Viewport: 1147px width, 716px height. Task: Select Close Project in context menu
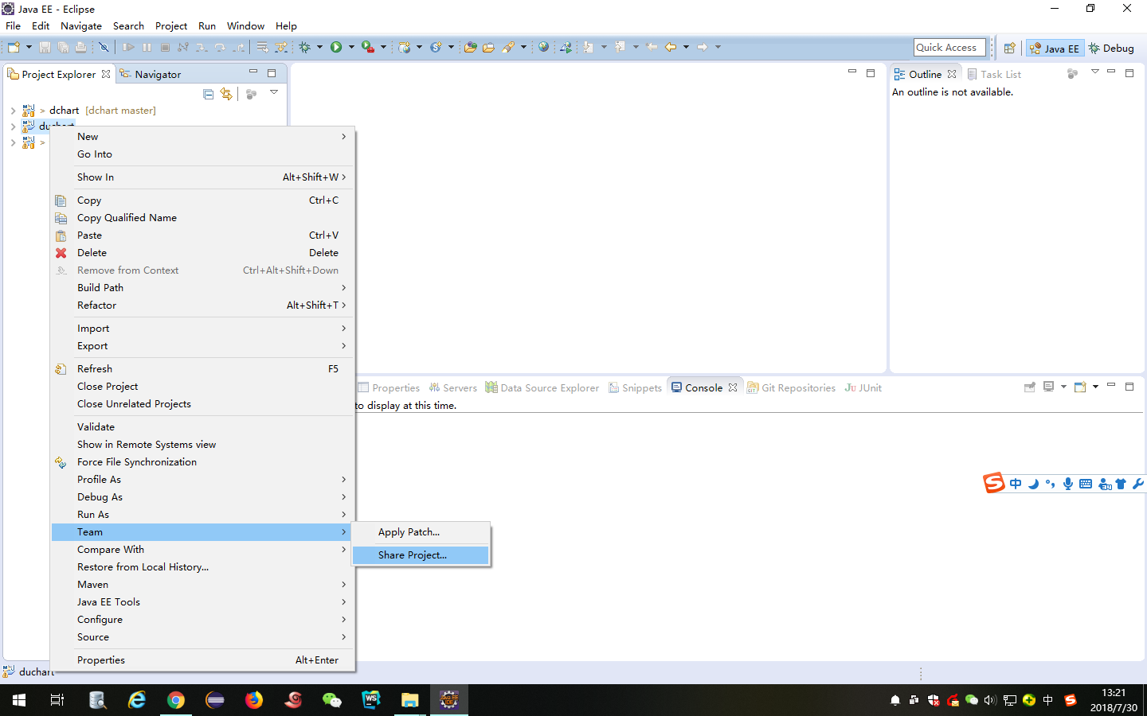(x=202, y=387)
